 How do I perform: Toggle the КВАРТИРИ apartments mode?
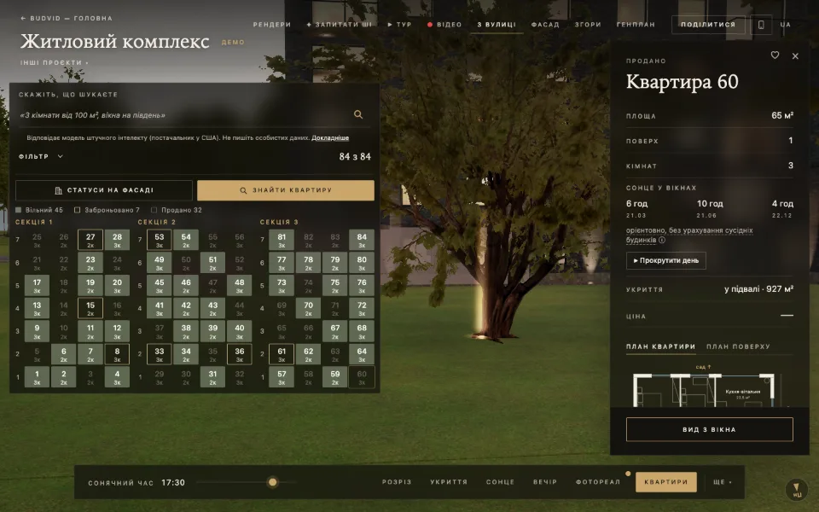[666, 482]
